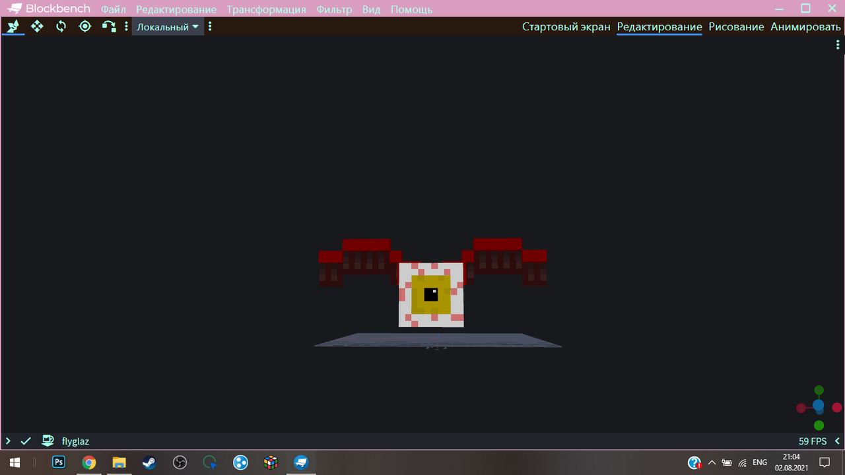
Task: Expand the left sidebar with the chevron
Action: point(8,441)
